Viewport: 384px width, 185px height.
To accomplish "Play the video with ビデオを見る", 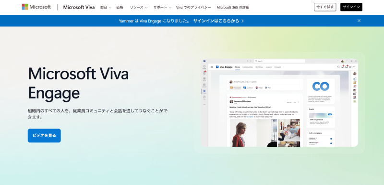I will click(44, 135).
